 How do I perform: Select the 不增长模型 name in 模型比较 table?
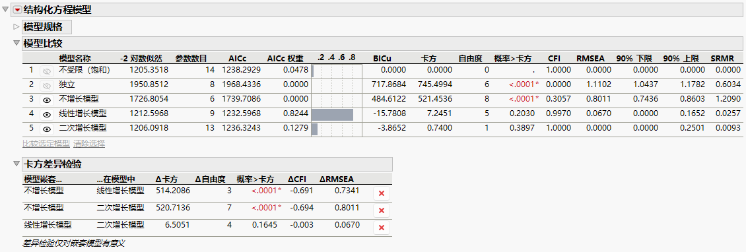[x=79, y=100]
